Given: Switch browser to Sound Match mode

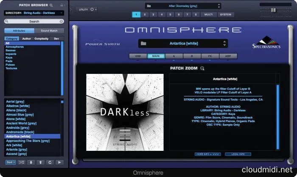Looking at the screenshot, I should 49,30.
